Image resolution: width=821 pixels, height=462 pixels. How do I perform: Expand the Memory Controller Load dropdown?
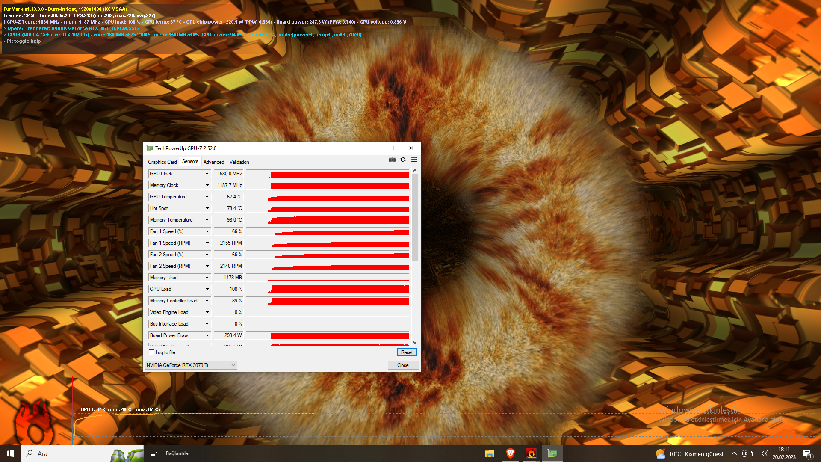point(207,301)
